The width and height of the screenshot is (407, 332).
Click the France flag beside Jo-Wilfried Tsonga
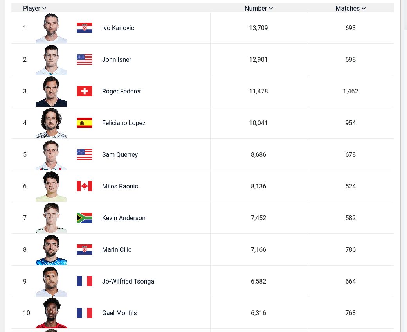(x=85, y=282)
